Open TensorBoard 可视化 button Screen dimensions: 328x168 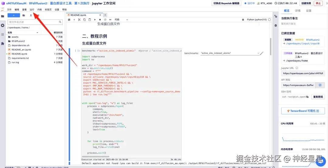coord(303,111)
